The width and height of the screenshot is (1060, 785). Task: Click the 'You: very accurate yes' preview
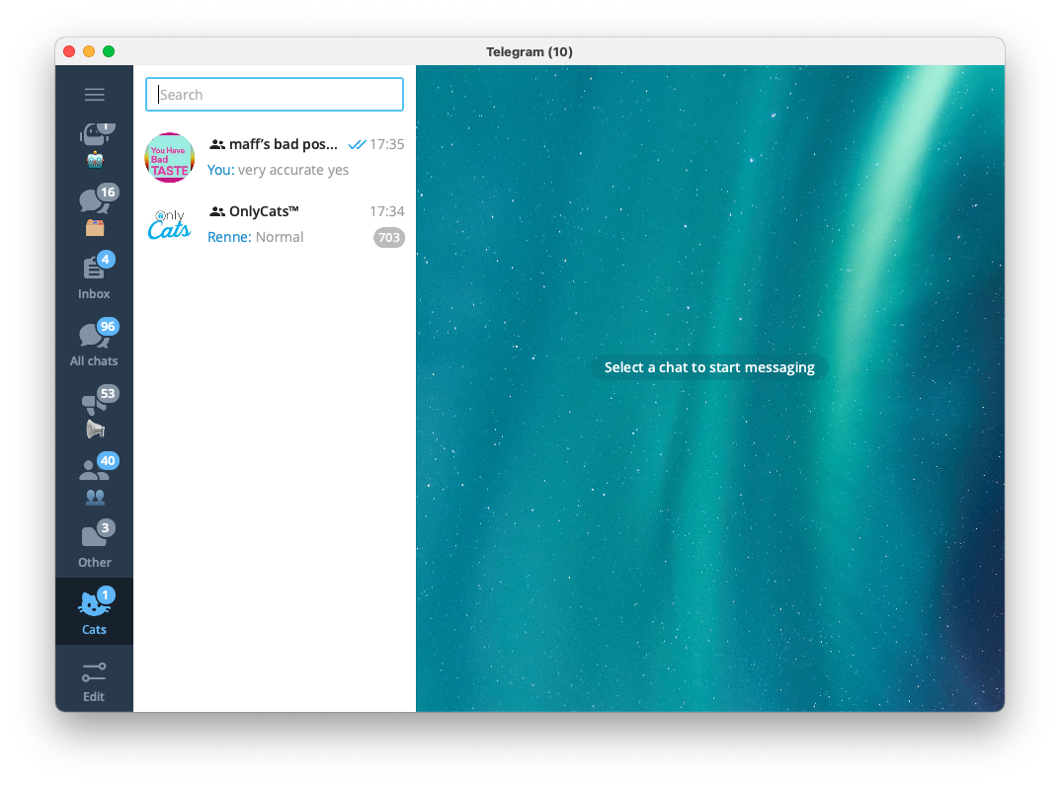pos(278,170)
